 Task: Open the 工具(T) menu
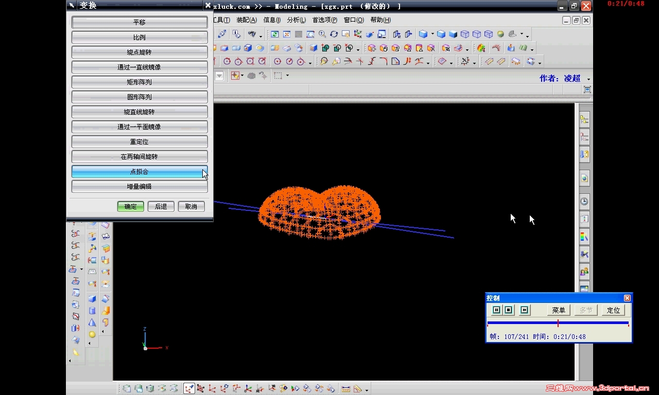(222, 20)
